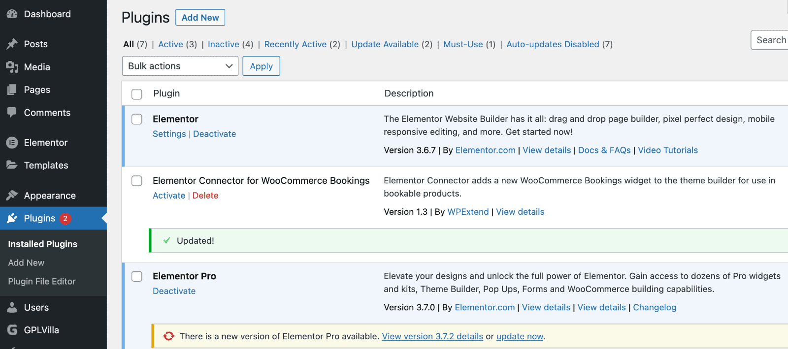Click the Users person icon
The height and width of the screenshot is (349, 788).
12,307
